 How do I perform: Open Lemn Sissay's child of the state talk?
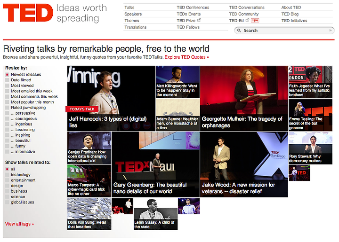pos(156,214)
